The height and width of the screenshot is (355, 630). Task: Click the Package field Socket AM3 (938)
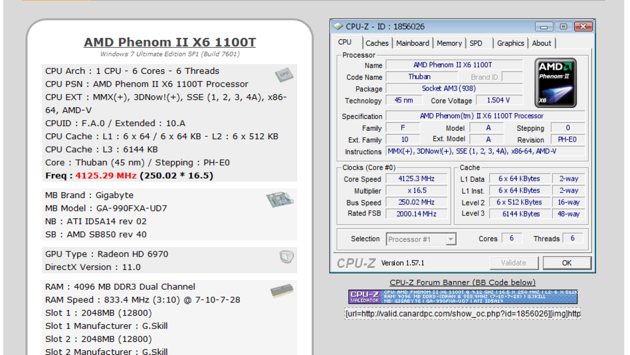(454, 89)
